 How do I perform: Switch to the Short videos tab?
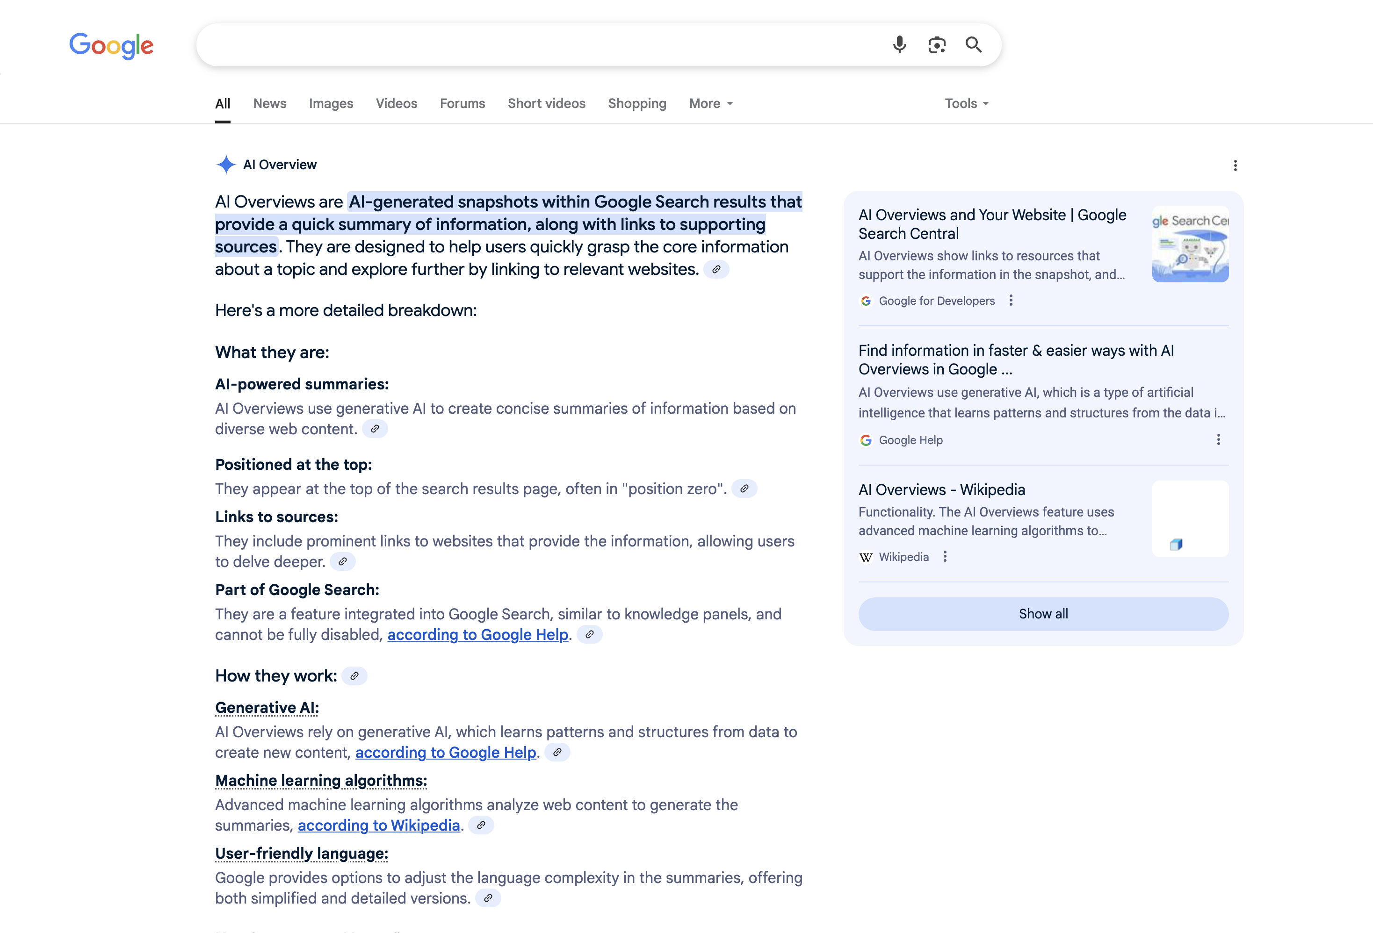tap(547, 103)
